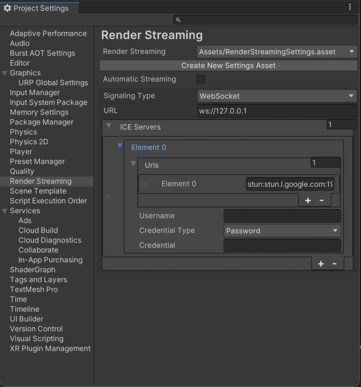Open the Signaling Type dropdown
361x387 pixels.
pos(276,96)
